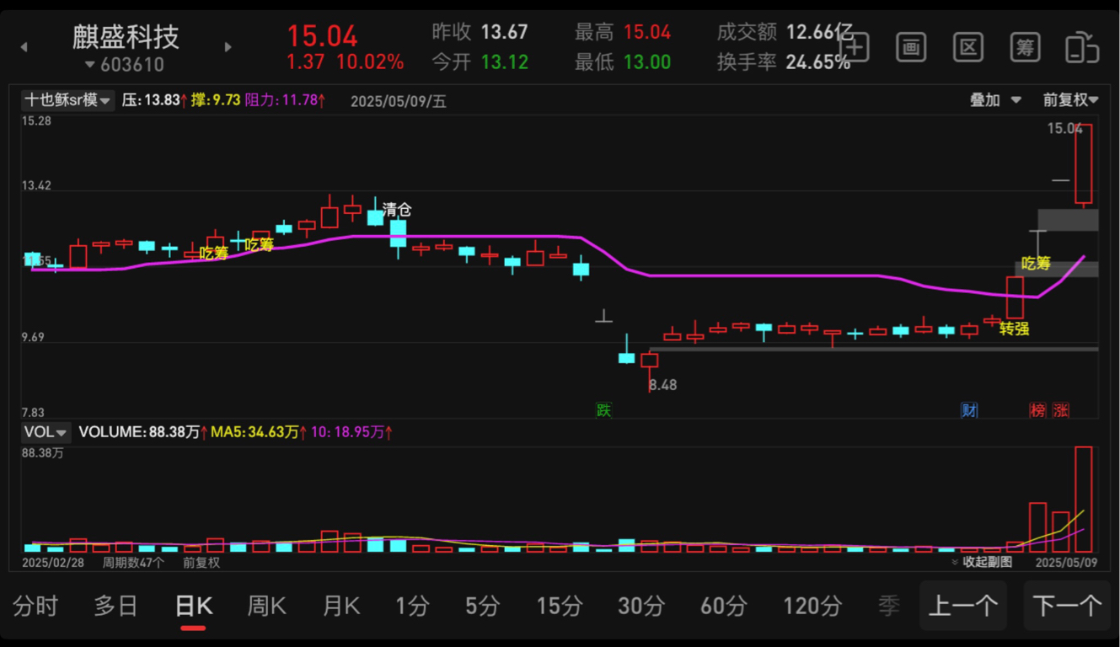Select the 日K tab
The width and height of the screenshot is (1120, 647).
193,605
